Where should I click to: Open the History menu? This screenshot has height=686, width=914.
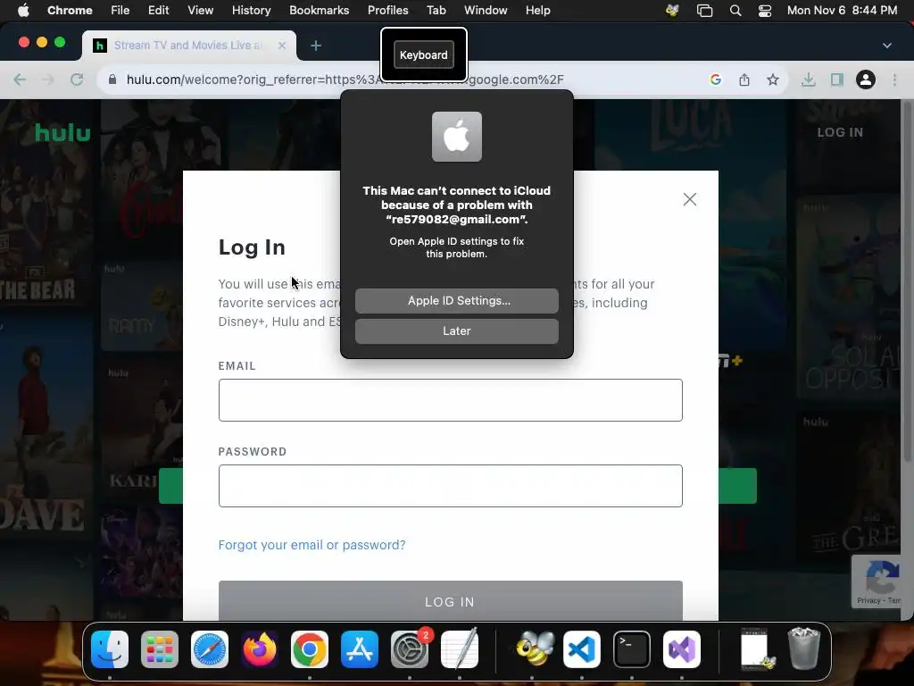251,11
